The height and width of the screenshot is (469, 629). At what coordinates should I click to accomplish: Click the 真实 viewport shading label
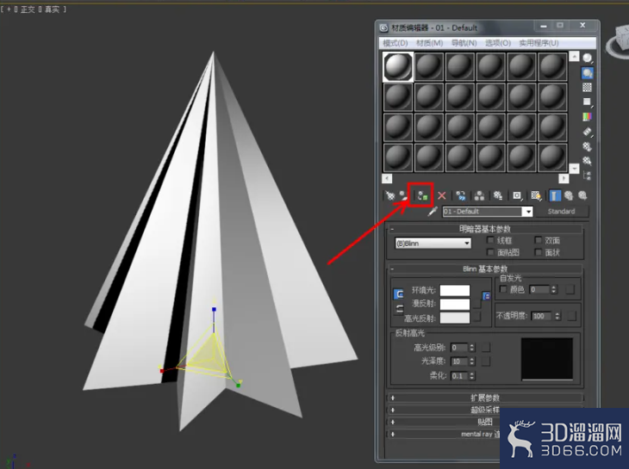(x=52, y=9)
